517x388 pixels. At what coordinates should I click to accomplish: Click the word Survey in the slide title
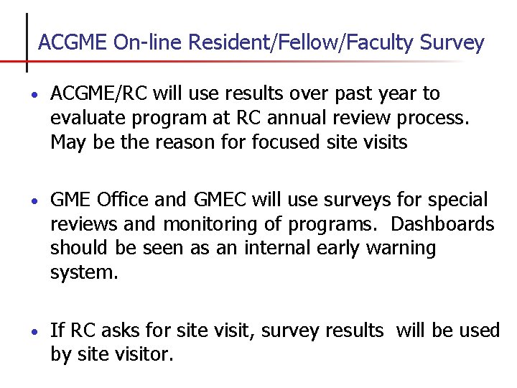point(452,44)
